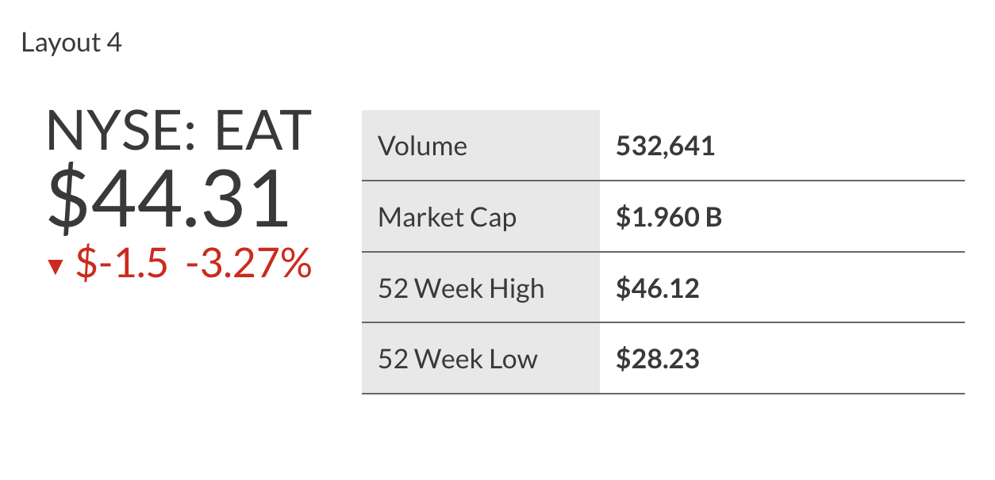Click the percent sign in -3.27%
This screenshot has height=480, width=995.
tap(296, 264)
